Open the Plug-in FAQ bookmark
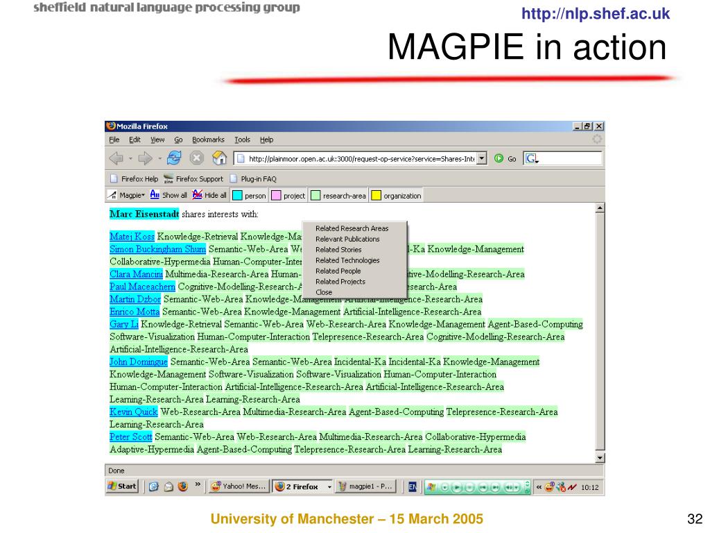 [x=253, y=178]
